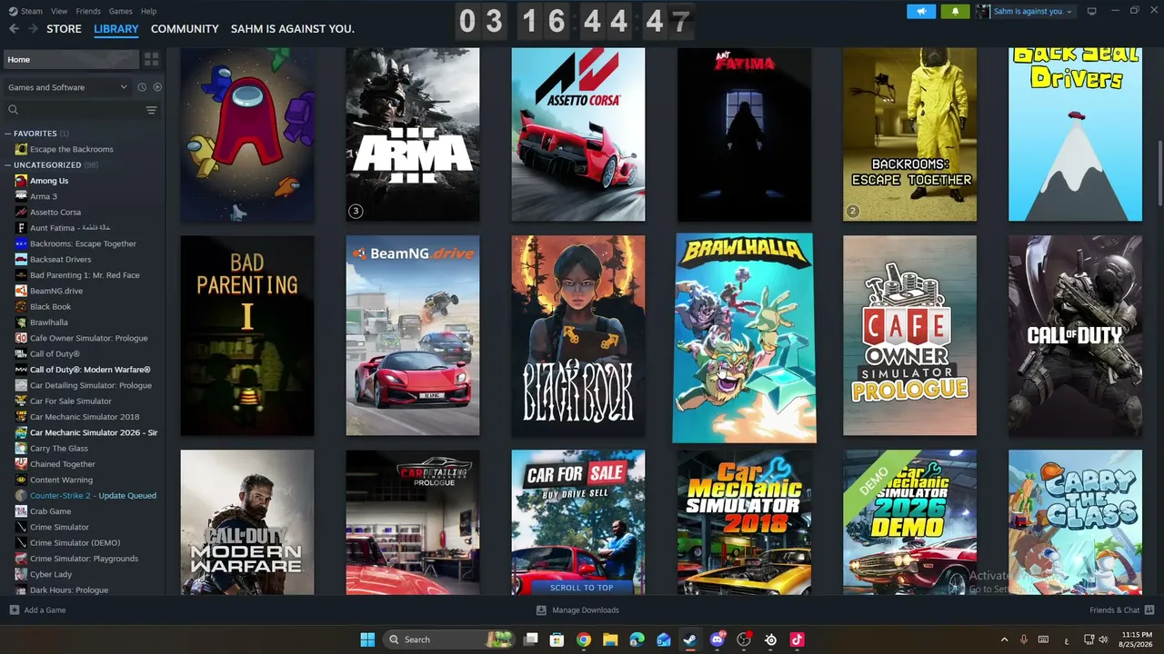1164x654 pixels.
Task: Click the BeamNG.drive sidebar icon
Action: tap(21, 291)
